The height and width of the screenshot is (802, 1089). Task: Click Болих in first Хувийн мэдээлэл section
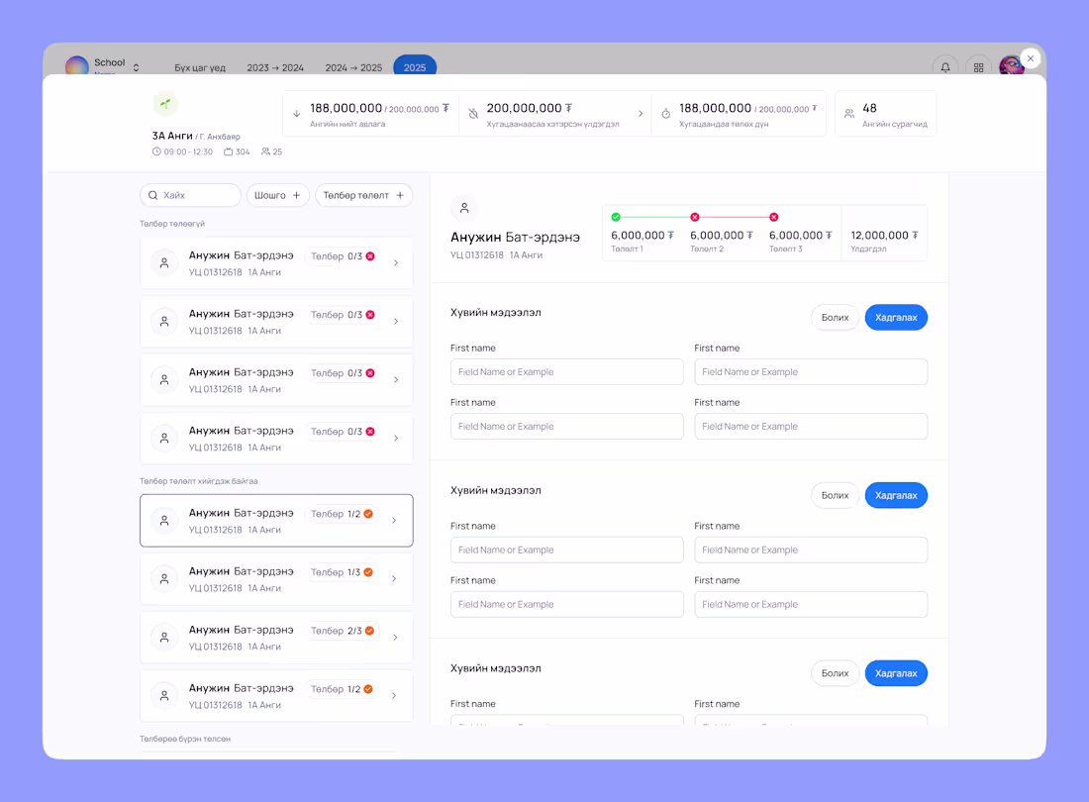click(x=835, y=317)
